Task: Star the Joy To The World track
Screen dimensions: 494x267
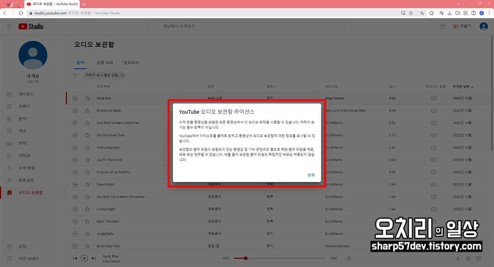Action: [x=87, y=160]
